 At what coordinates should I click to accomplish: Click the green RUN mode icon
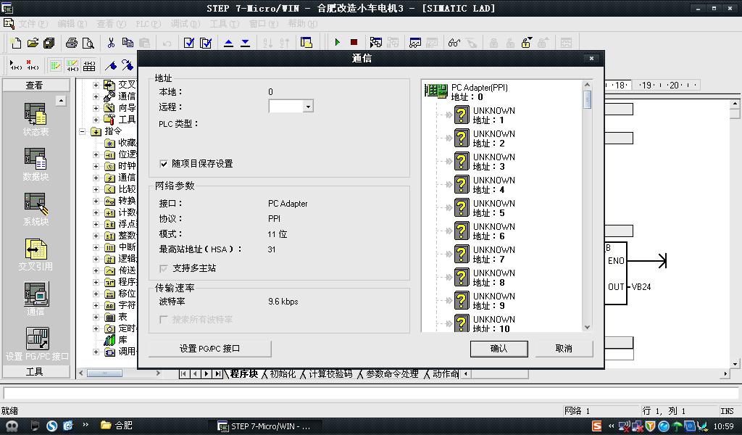[x=337, y=43]
